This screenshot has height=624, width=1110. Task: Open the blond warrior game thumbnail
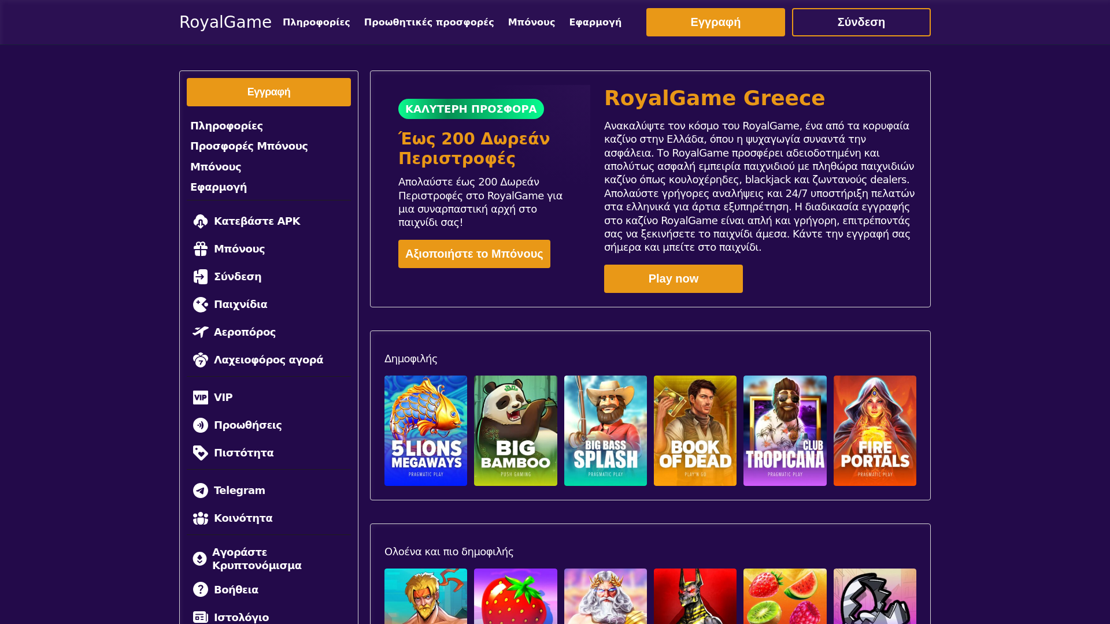pos(425,596)
